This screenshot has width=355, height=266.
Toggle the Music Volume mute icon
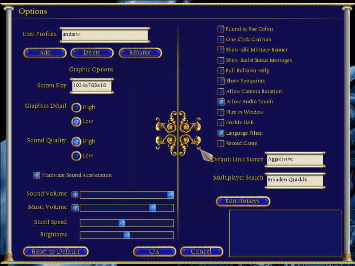[x=75, y=208]
